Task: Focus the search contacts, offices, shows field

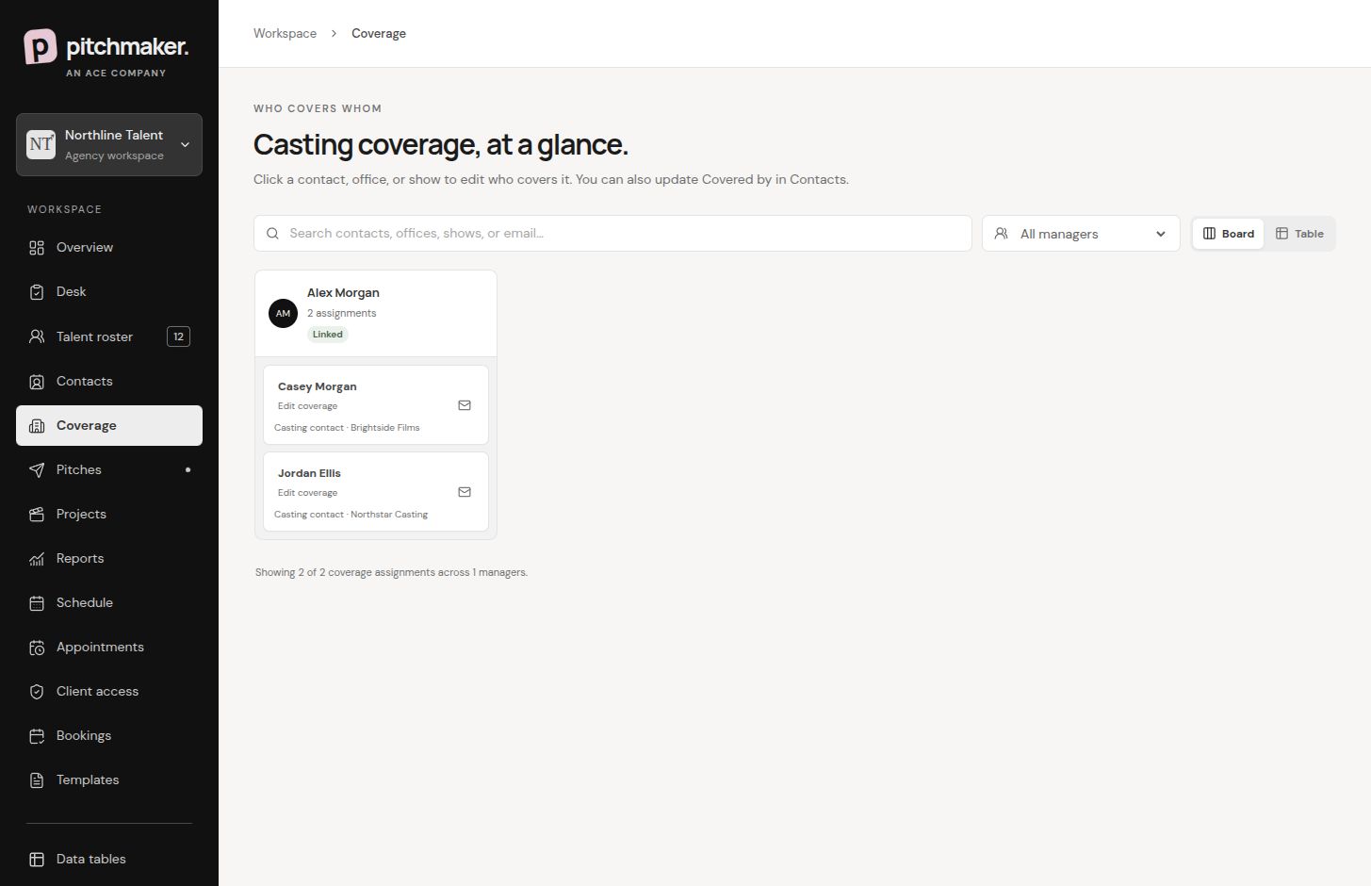Action: coord(612,233)
